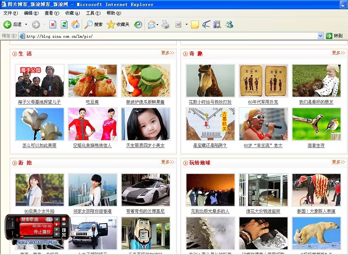
Task: Click the Research books icon
Action: click(x=217, y=25)
